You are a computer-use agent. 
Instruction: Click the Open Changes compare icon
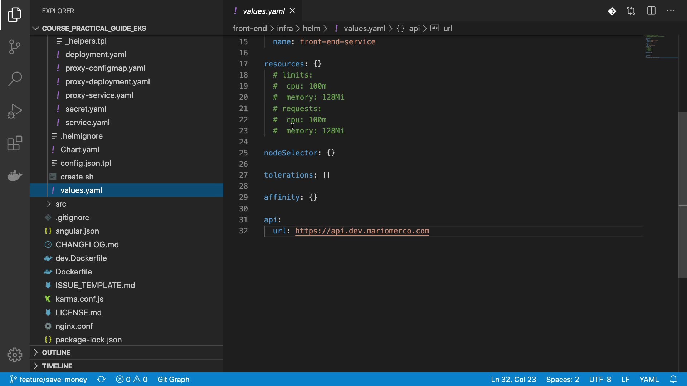tap(631, 11)
